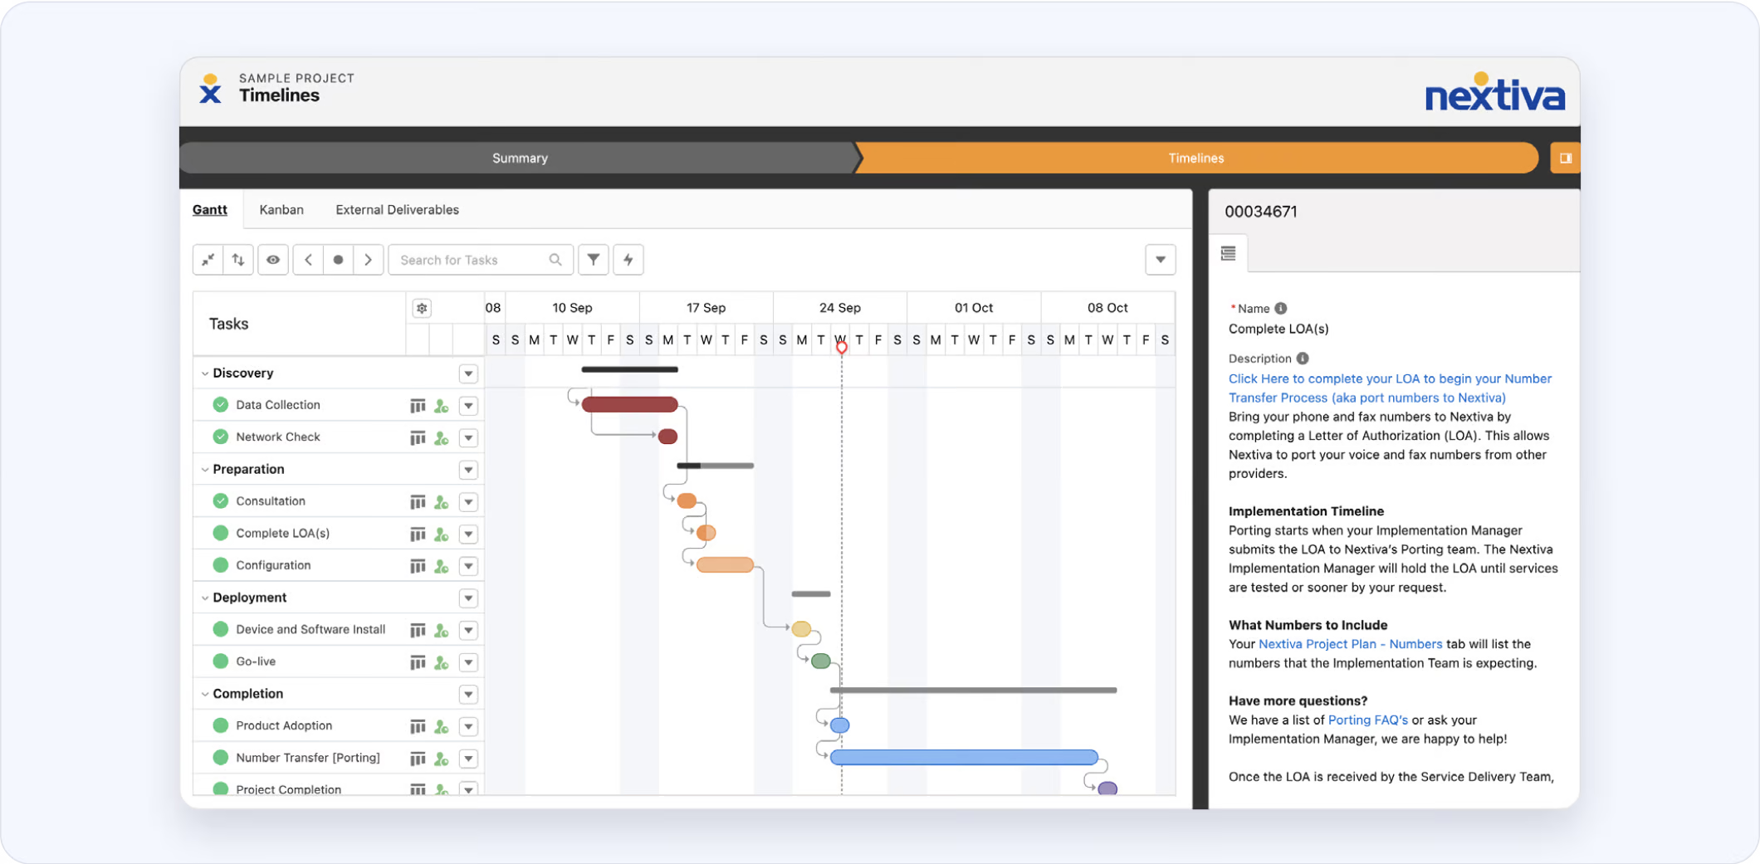Click the sort up-down arrows icon
The width and height of the screenshot is (1760, 864).
click(238, 260)
